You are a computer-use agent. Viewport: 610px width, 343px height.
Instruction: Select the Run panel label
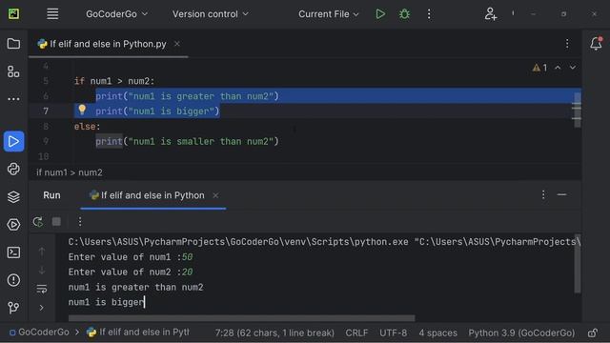click(51, 195)
